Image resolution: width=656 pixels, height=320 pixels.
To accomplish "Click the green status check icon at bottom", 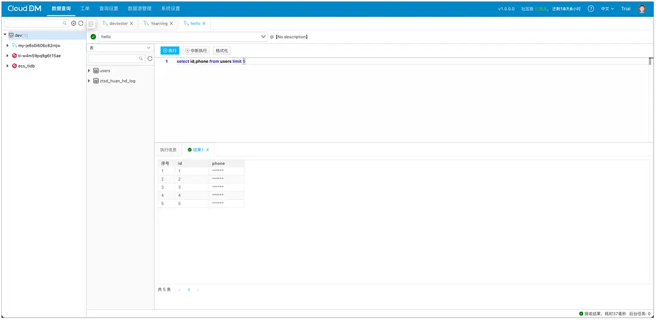I will [x=581, y=313].
